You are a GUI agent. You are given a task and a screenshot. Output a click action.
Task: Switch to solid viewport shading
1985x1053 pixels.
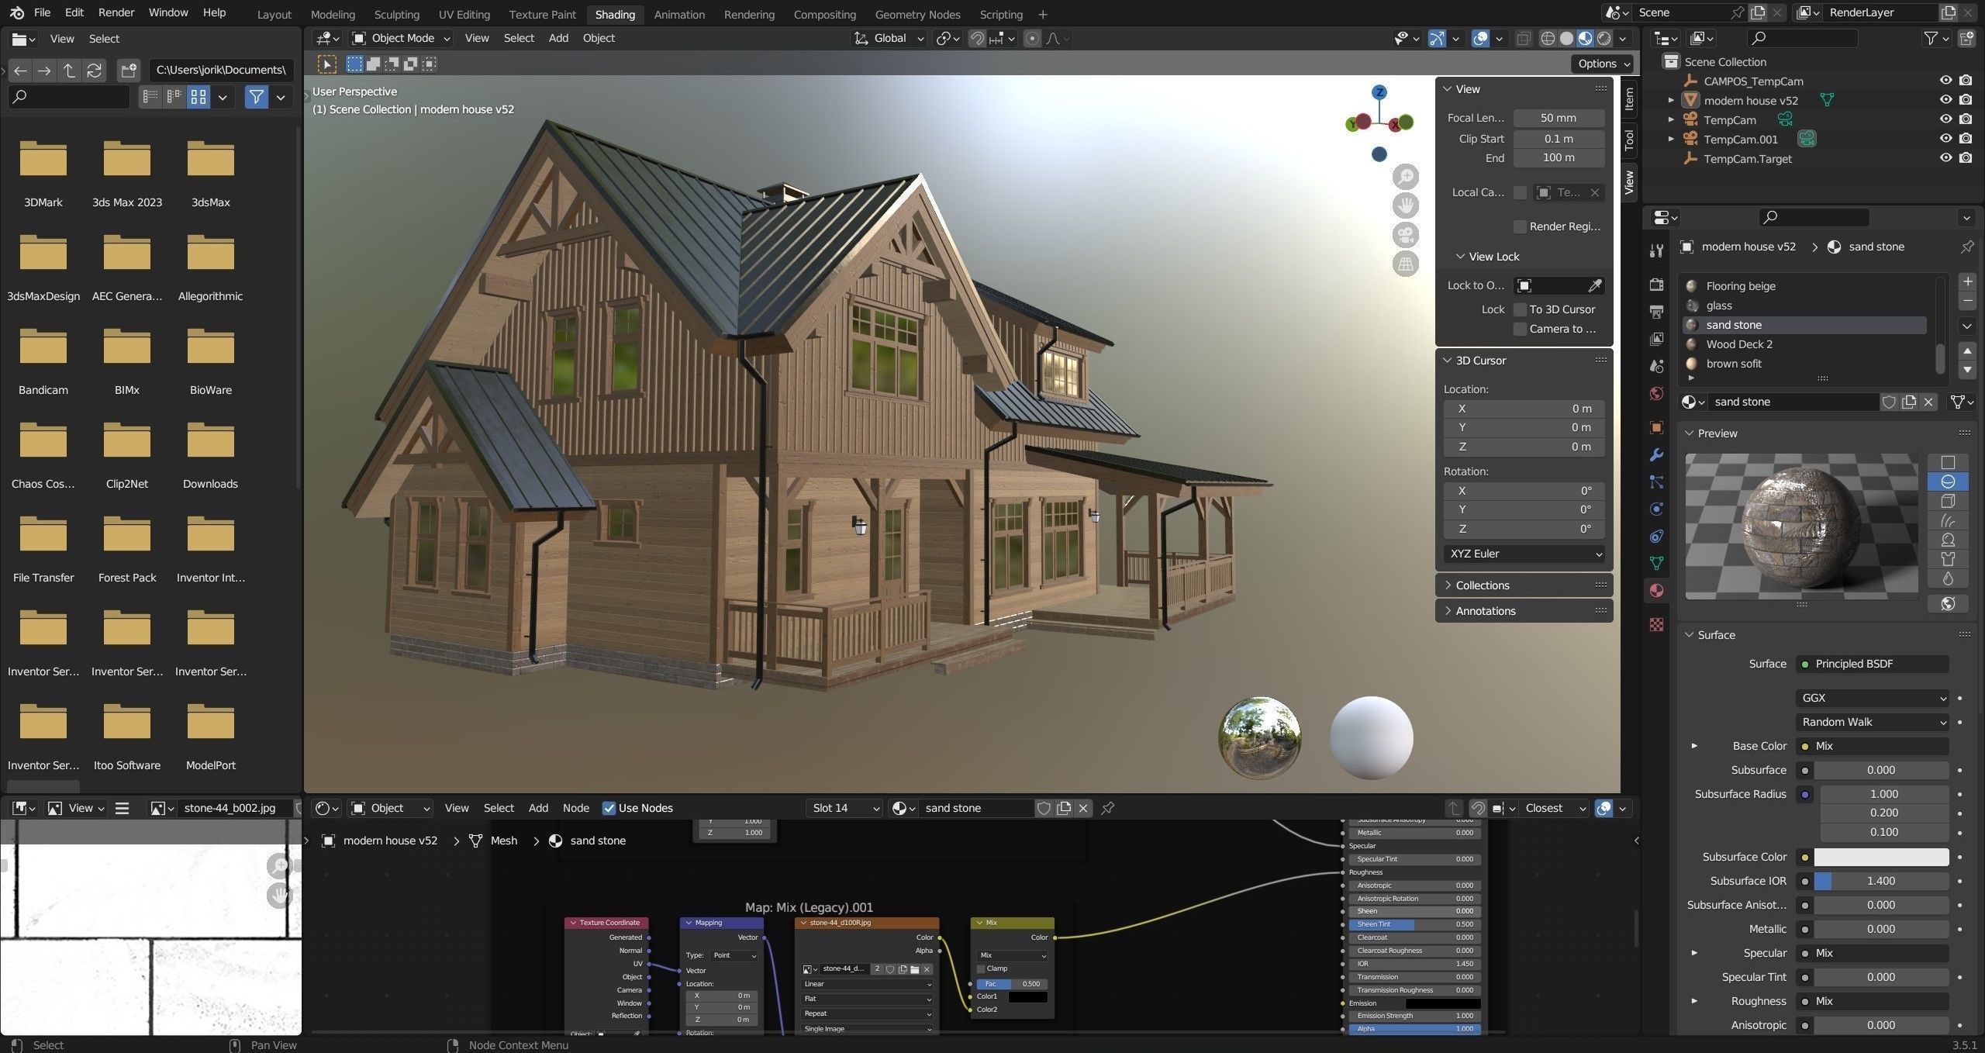(1566, 38)
